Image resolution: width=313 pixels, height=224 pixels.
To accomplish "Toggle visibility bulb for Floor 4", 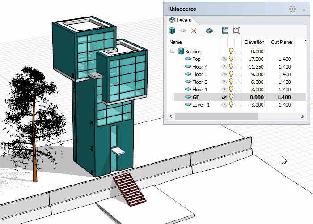I will (x=231, y=67).
